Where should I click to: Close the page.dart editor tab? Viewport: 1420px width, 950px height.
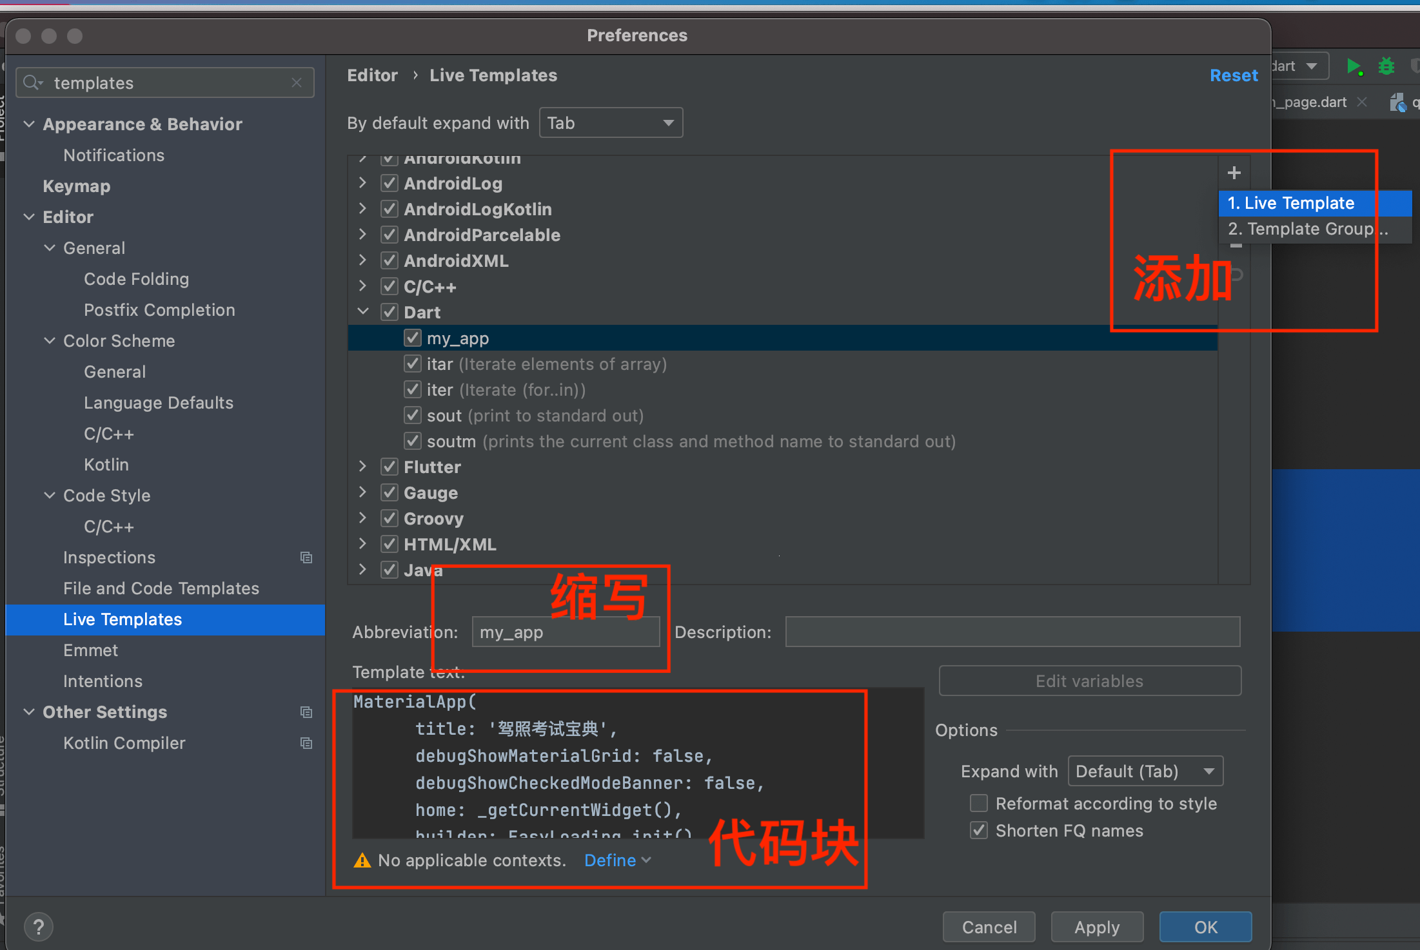(x=1362, y=102)
